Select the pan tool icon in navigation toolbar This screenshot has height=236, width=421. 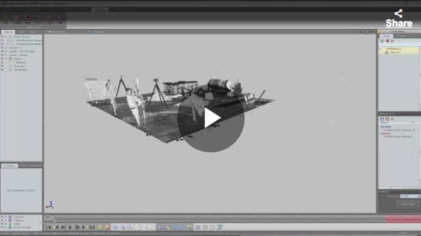tap(115, 227)
